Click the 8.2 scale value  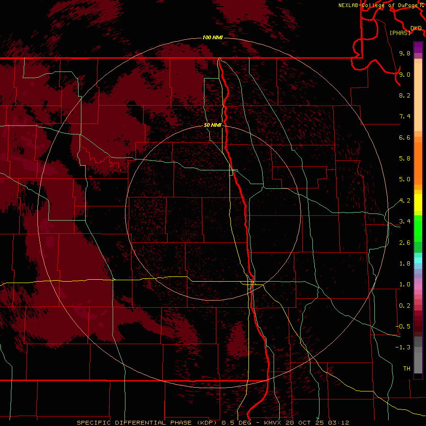tap(405, 95)
